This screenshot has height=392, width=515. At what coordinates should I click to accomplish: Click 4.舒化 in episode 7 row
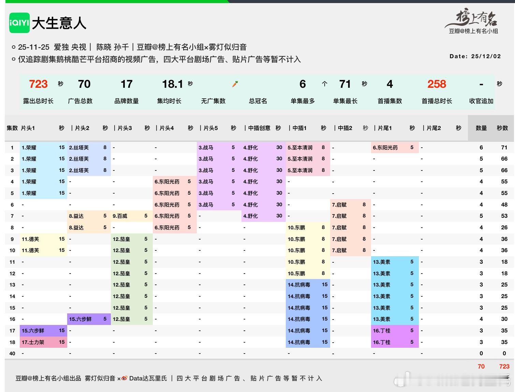click(250, 216)
